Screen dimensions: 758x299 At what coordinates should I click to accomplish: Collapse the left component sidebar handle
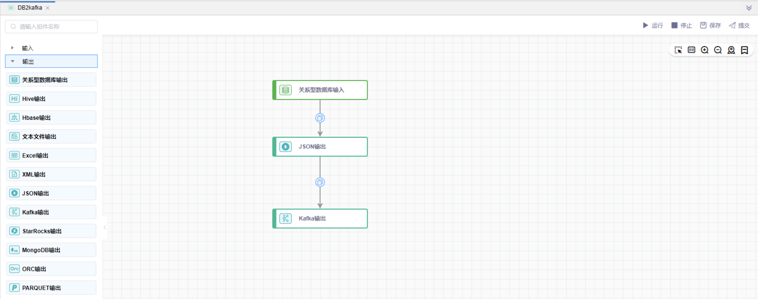[105, 227]
